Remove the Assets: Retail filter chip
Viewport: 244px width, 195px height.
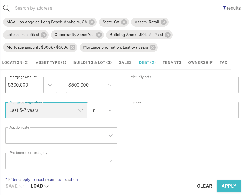click(163, 22)
